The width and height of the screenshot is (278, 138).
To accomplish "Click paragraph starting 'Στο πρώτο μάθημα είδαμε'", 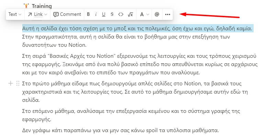I will click(135, 92).
